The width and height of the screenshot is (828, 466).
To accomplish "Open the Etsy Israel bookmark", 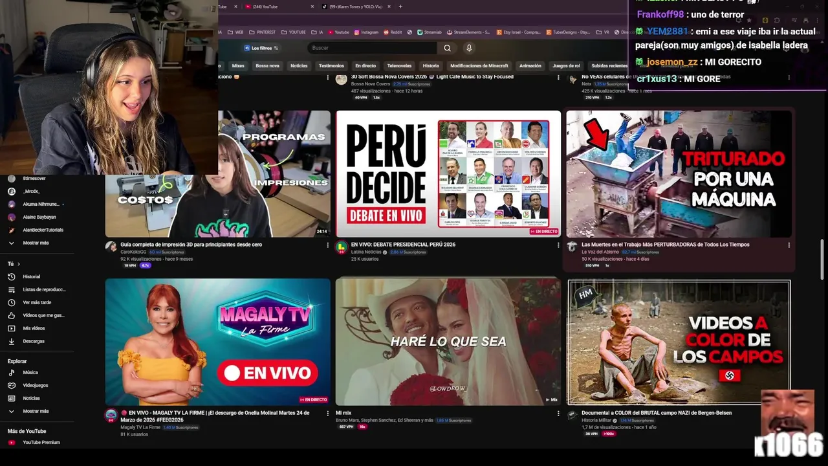I will tap(519, 32).
